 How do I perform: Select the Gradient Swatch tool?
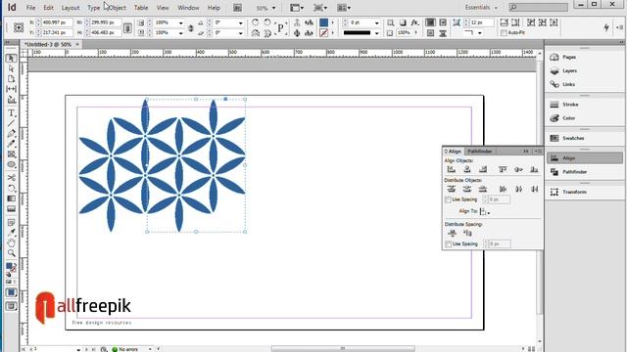pos(11,198)
